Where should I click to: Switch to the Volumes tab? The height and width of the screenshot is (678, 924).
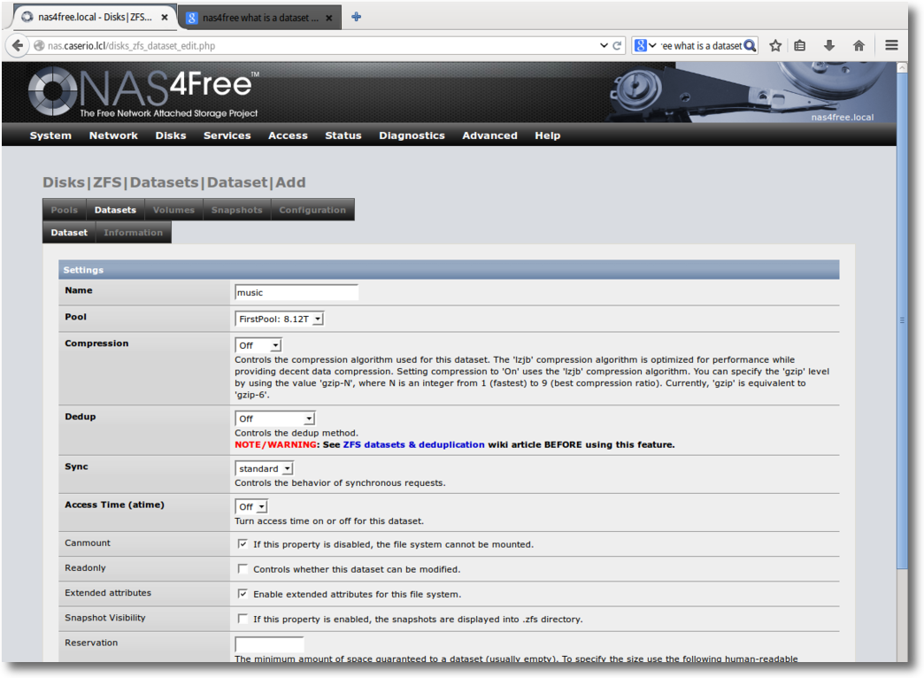[x=173, y=210]
